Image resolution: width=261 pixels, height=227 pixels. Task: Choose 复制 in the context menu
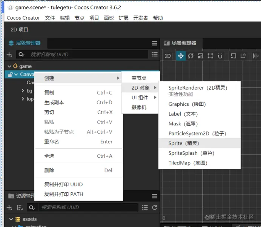point(78,93)
